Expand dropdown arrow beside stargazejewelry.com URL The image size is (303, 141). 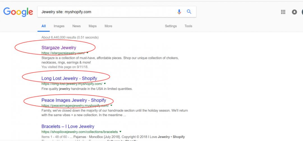click(x=87, y=53)
